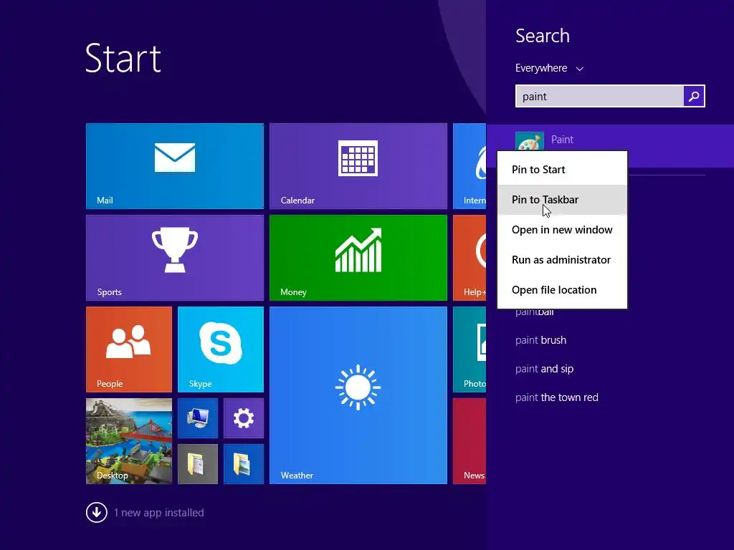734x550 pixels.
Task: Click the down arrow for all apps
Action: [x=97, y=512]
